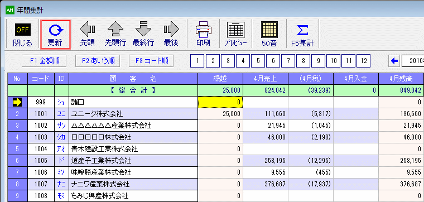Click customer code 1005
The height and width of the screenshot is (202, 424).
pos(41,161)
